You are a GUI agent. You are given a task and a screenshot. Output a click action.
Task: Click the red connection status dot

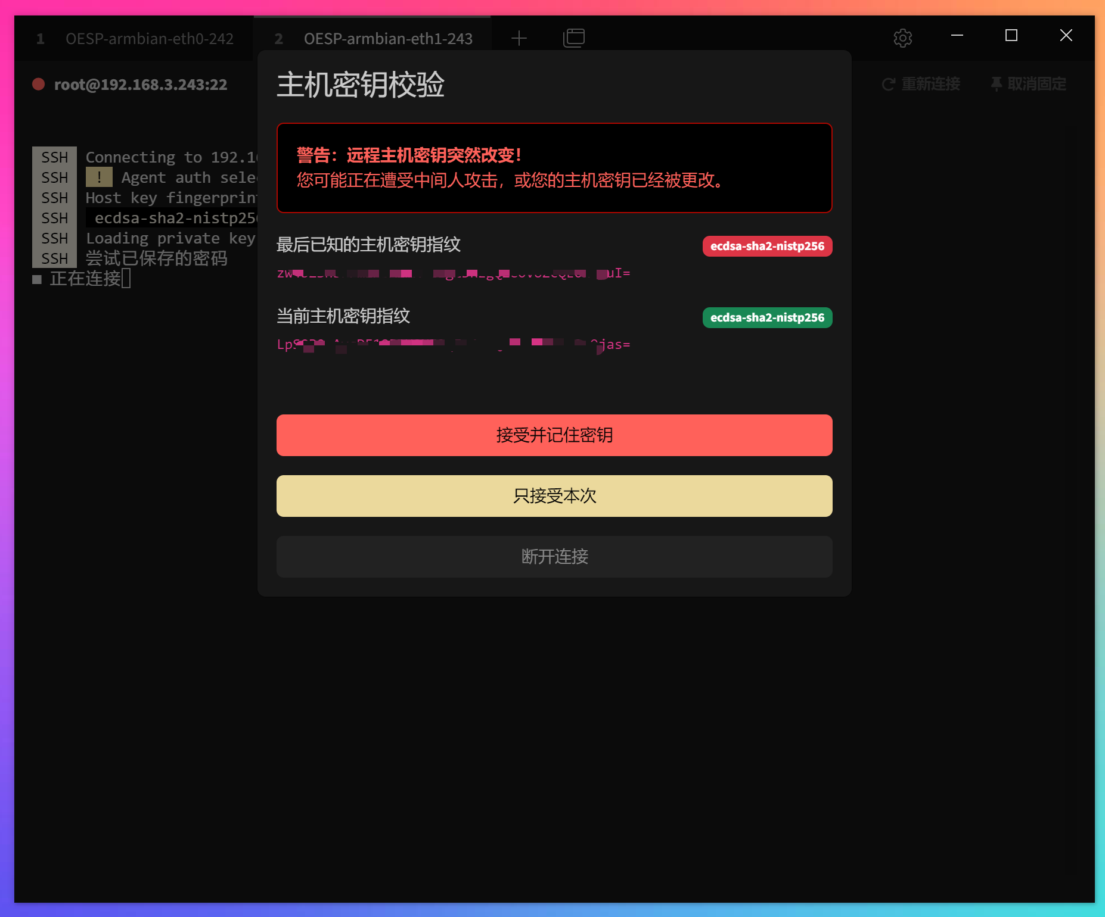point(38,85)
